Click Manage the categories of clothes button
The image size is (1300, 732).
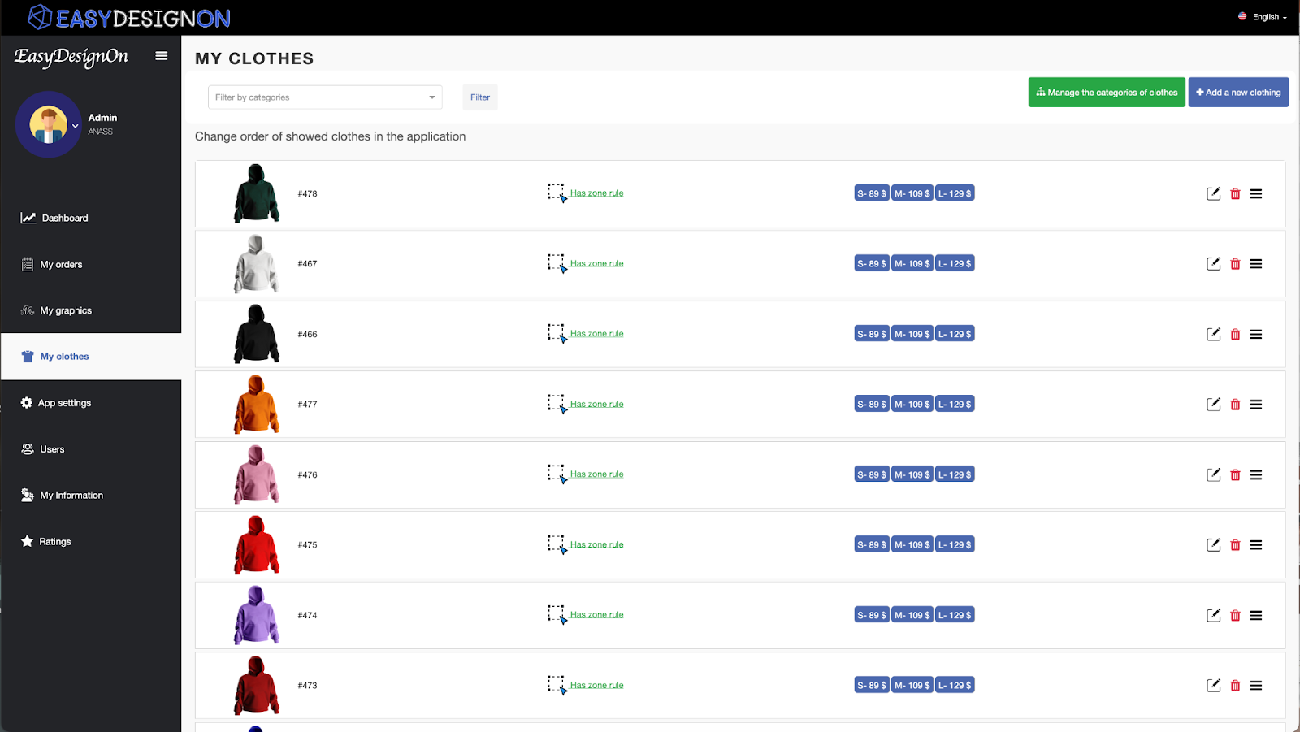click(x=1106, y=93)
